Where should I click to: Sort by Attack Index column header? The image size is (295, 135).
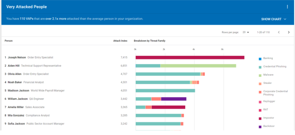[x=120, y=41]
